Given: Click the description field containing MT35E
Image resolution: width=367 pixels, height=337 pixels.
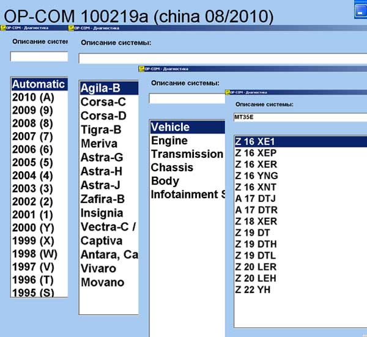Looking at the screenshot, I should pos(300,117).
